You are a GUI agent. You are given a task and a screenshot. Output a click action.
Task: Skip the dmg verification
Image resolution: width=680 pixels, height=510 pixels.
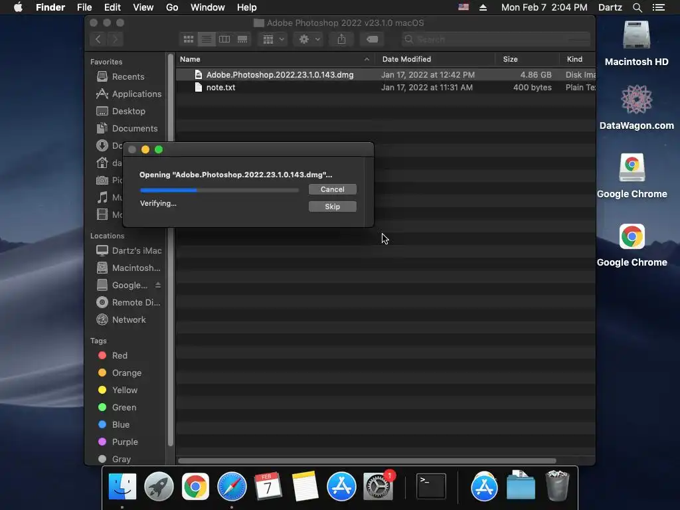[332, 207]
